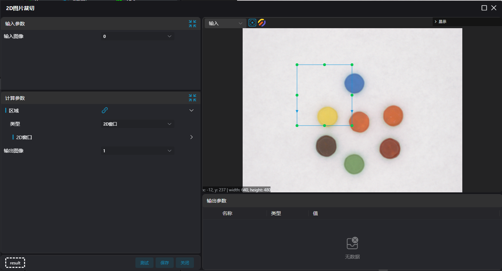This screenshot has width=502, height=271.
Task: Click the coordinate status readout under the image
Action: [x=236, y=190]
